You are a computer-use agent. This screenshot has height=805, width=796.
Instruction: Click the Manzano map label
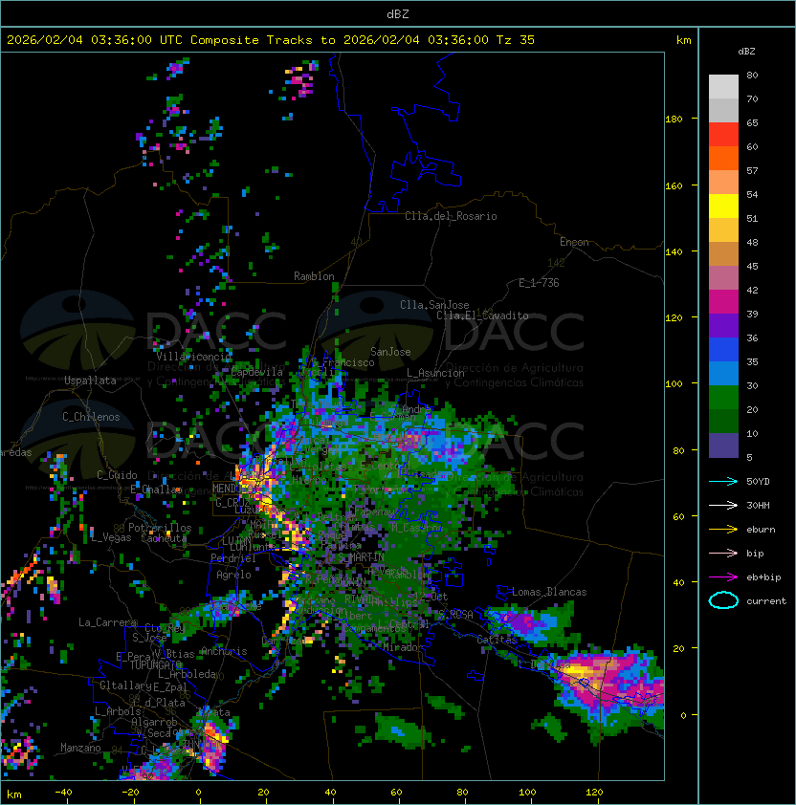80,748
